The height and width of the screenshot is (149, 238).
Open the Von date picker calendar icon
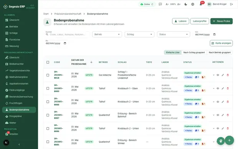[x=214, y=35]
